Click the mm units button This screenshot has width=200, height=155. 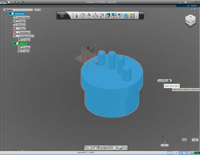tap(184, 140)
